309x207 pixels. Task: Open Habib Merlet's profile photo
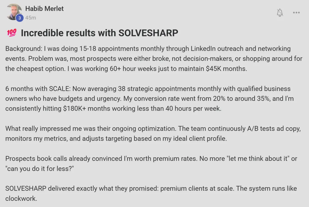click(14, 12)
